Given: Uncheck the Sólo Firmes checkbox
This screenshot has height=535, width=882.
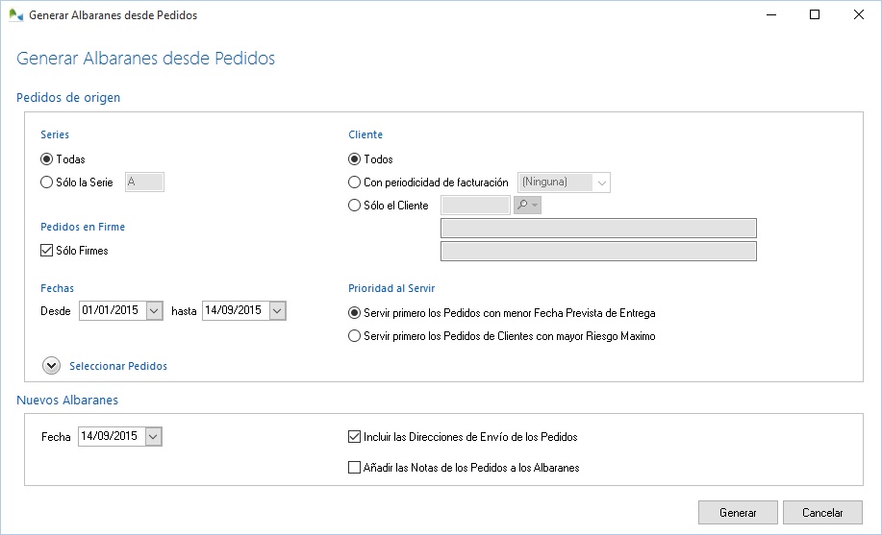Looking at the screenshot, I should 47,251.
